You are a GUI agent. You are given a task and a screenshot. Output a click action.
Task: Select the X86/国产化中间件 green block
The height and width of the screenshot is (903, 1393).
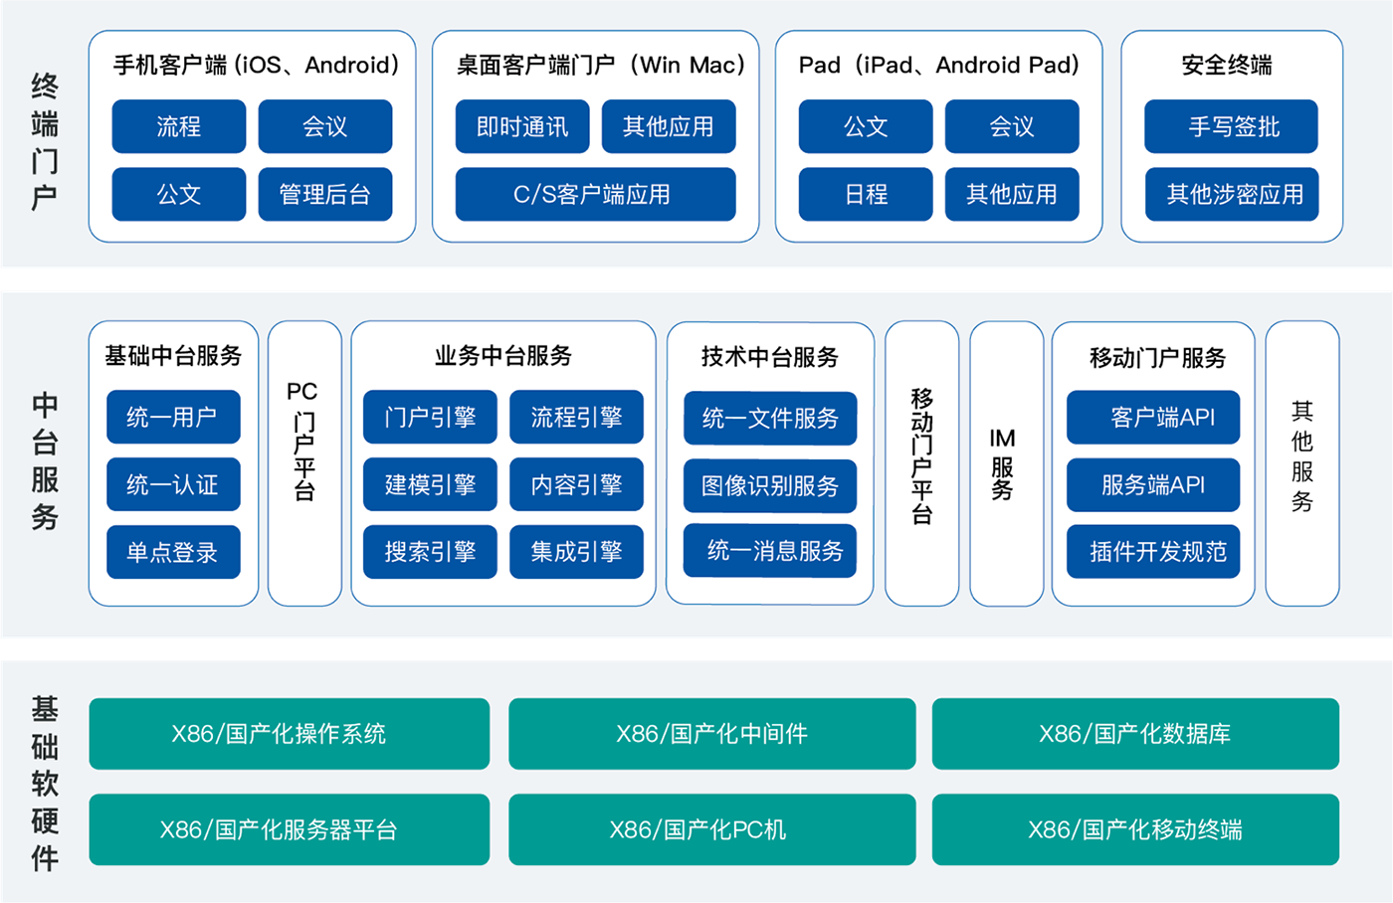[x=711, y=734]
